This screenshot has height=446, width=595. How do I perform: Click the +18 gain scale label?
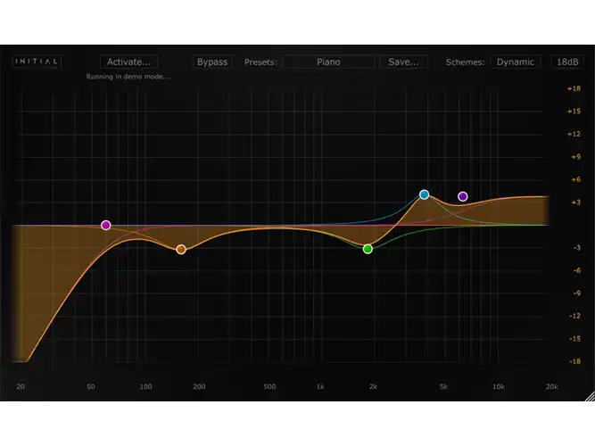point(574,88)
